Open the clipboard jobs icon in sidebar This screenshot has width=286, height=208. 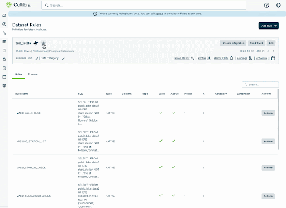[x=4, y=68]
